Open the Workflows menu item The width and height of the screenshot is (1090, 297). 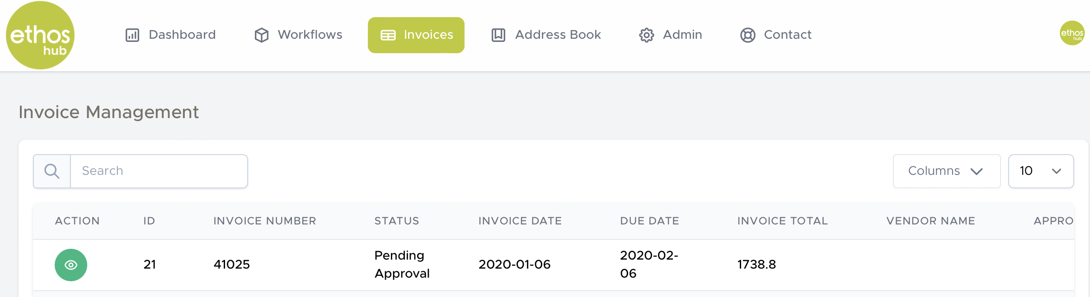pos(310,35)
